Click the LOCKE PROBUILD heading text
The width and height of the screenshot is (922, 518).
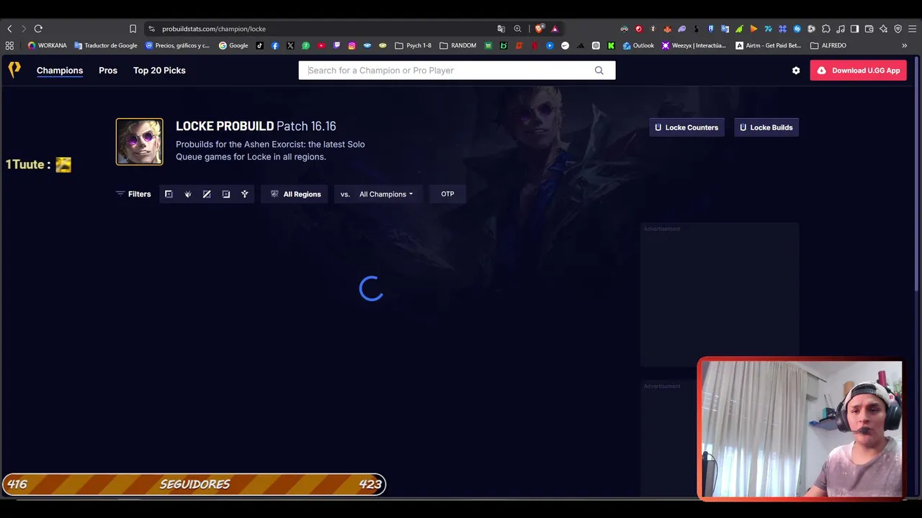[x=225, y=126]
